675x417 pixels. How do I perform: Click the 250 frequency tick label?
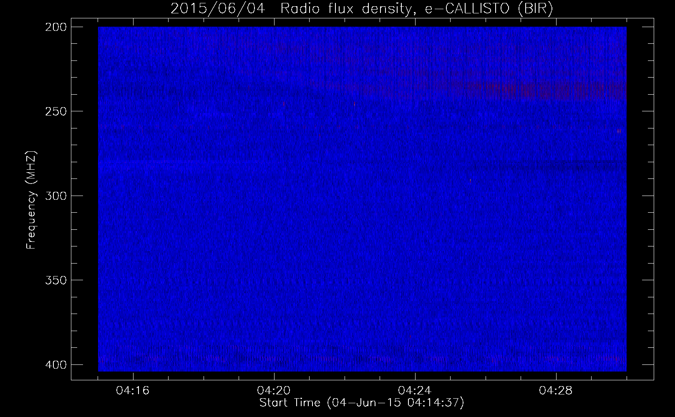(x=55, y=111)
